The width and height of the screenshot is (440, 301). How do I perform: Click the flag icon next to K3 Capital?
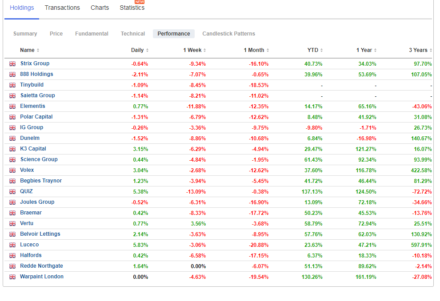coord(12,149)
